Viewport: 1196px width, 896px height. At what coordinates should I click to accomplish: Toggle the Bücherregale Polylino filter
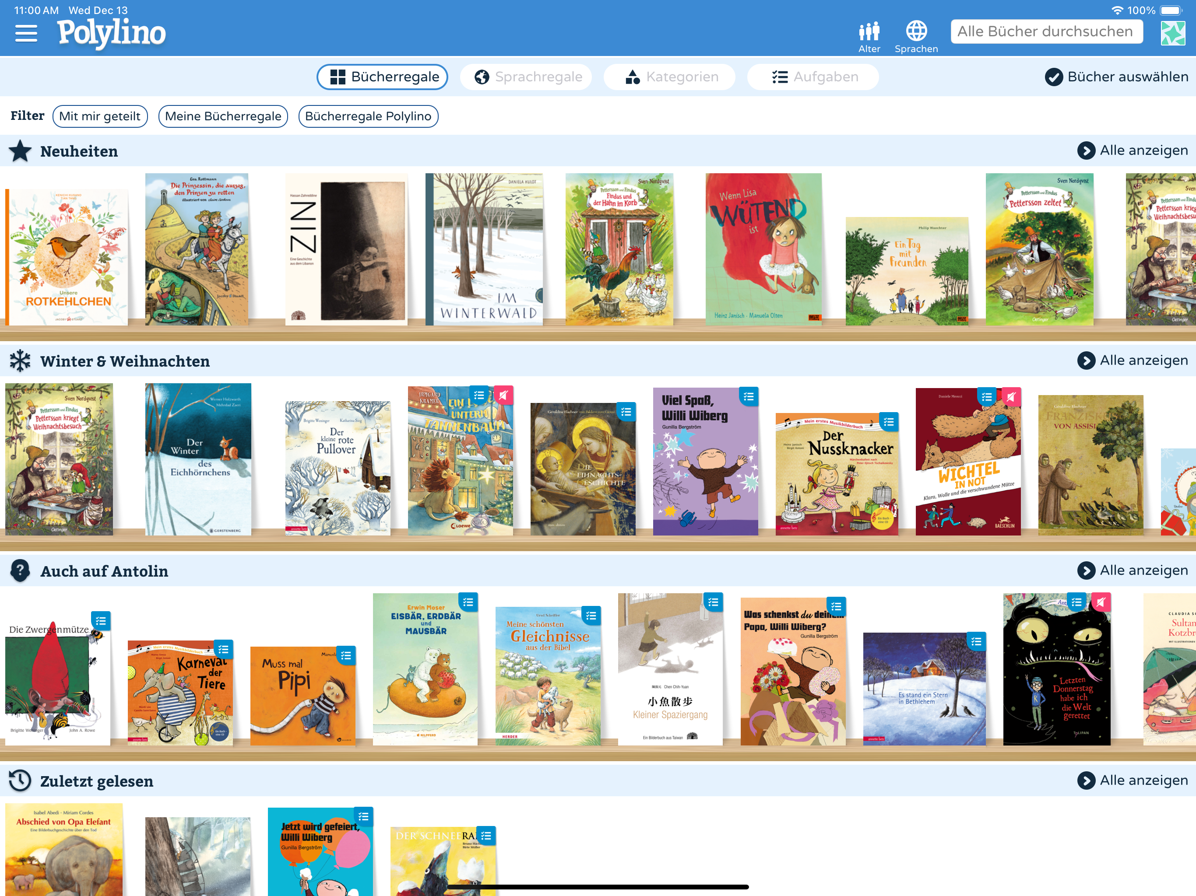pos(368,116)
